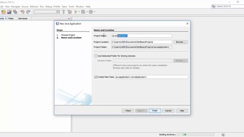Click the Building dictionary progress bar

[196, 135]
